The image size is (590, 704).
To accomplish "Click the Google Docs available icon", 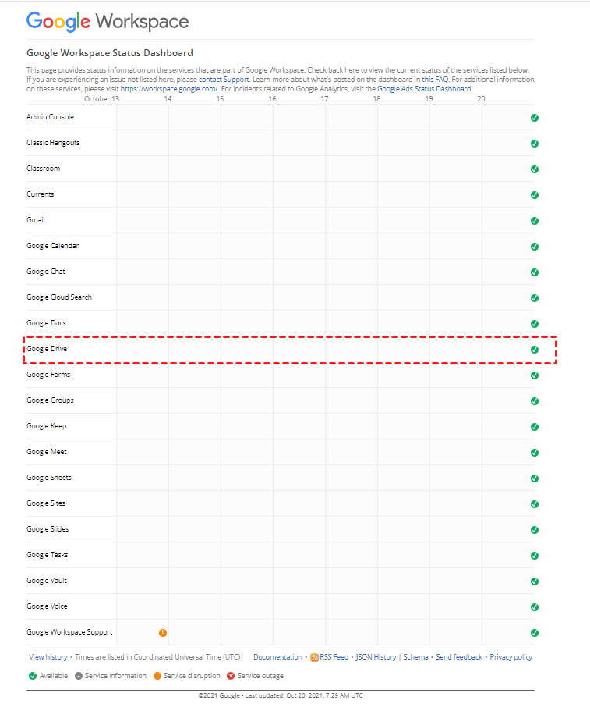I will pyautogui.click(x=535, y=324).
